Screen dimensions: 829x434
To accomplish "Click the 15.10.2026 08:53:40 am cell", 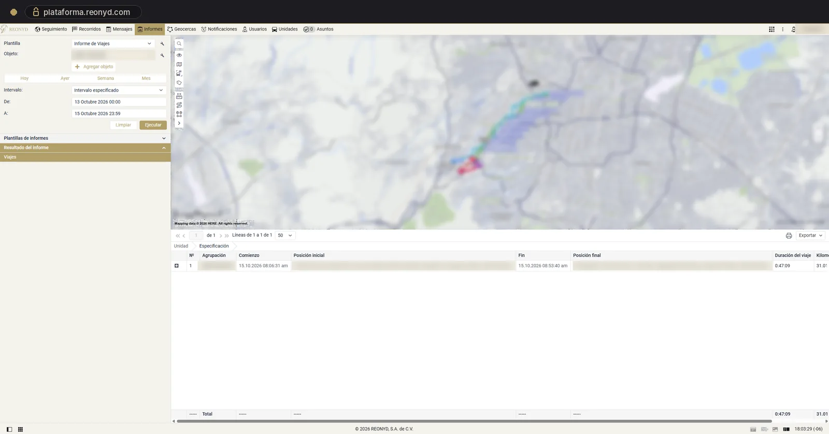I will (543, 266).
